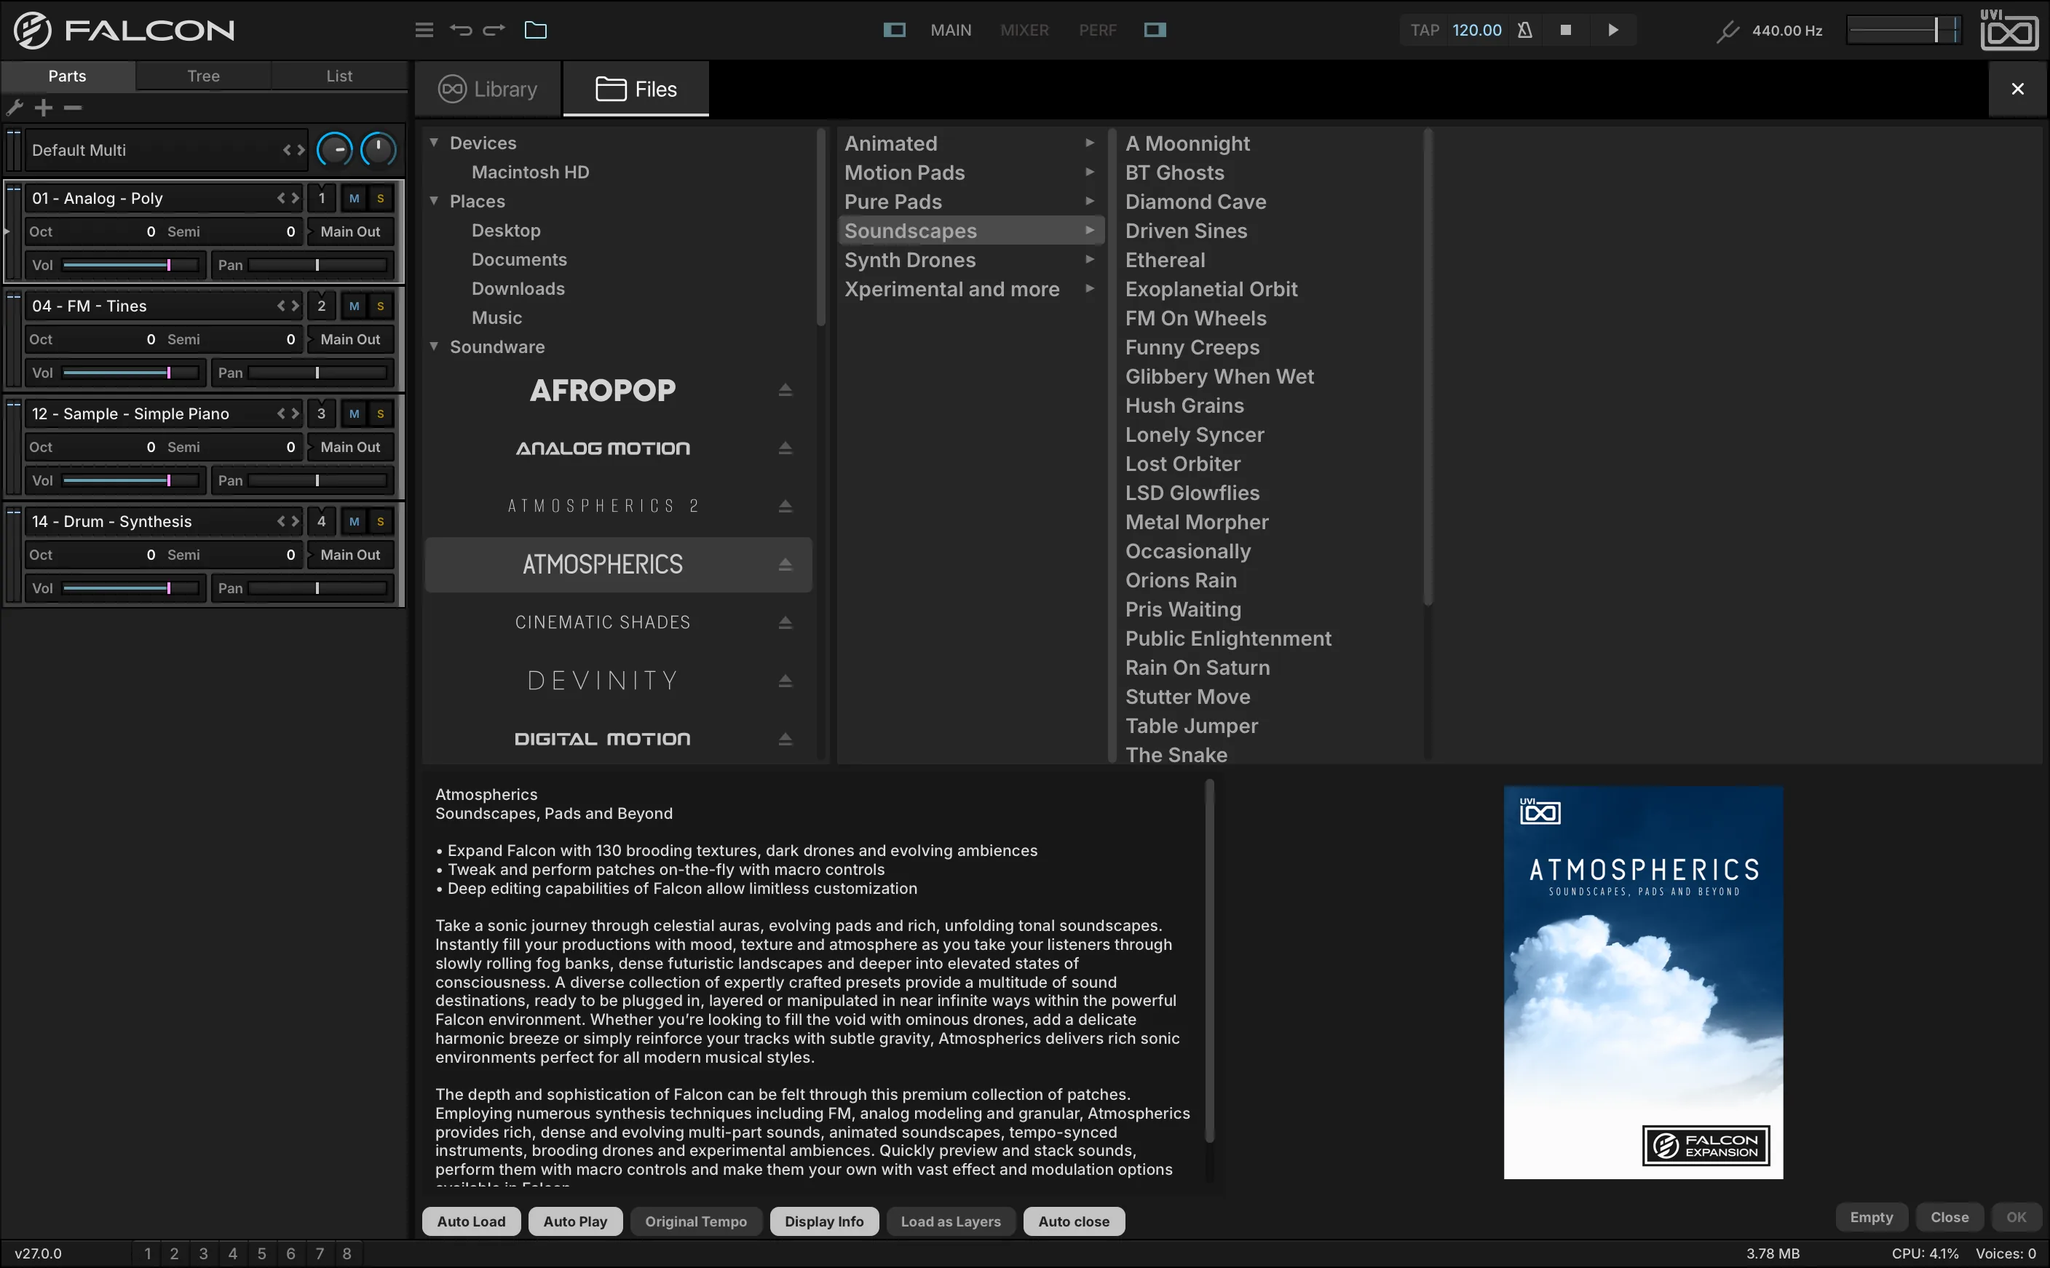Remove a part with minus icon
Screen dimensions: 2050x1268
(73, 107)
